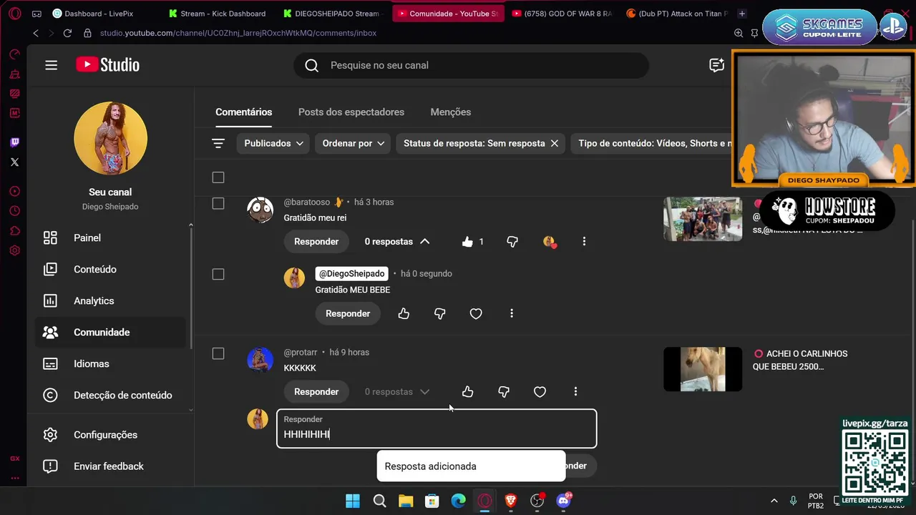Like the @baratooso comment
Image resolution: width=916 pixels, height=515 pixels.
[467, 242]
